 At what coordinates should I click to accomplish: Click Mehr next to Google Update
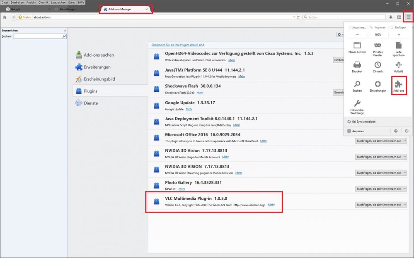[189, 109]
